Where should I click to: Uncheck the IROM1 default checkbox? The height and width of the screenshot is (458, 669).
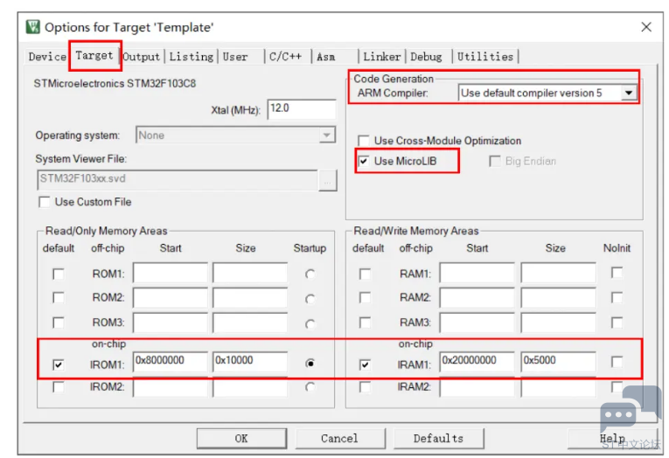click(x=58, y=364)
